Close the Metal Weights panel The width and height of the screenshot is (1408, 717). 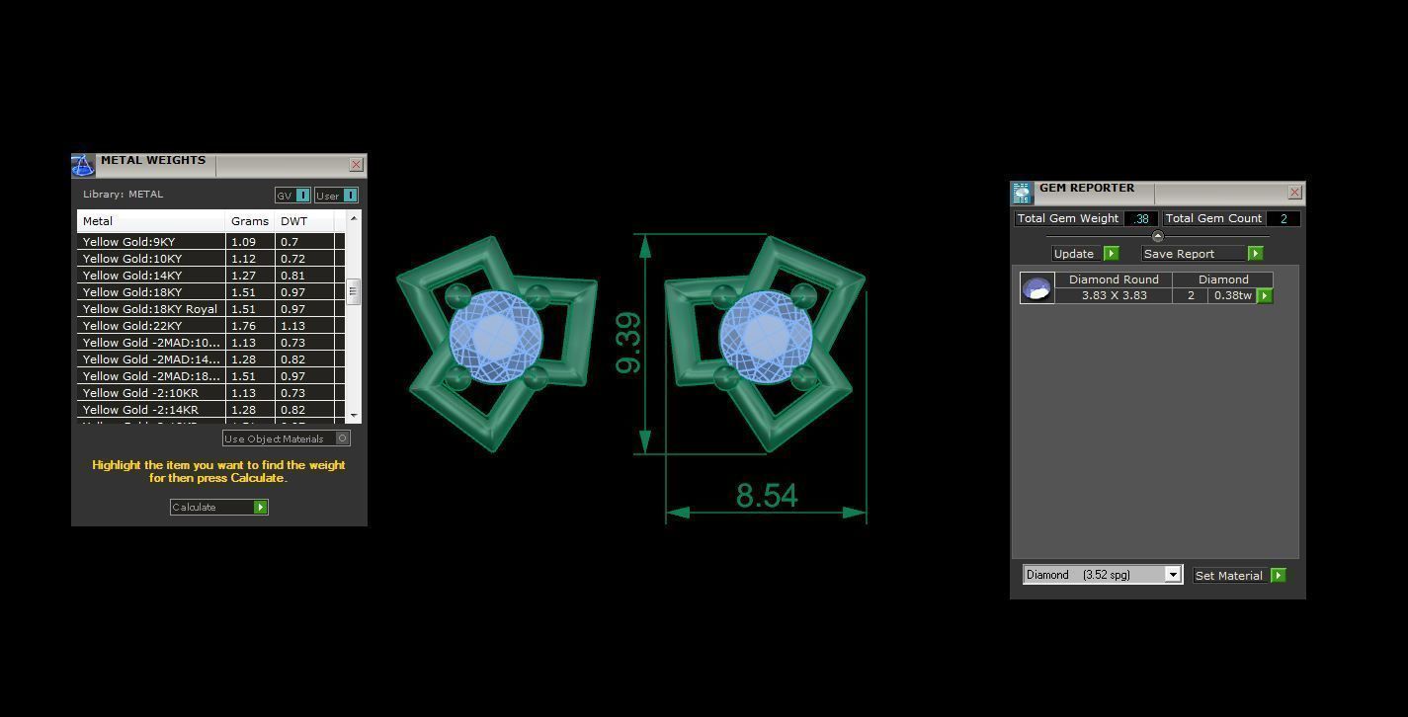tap(356, 165)
